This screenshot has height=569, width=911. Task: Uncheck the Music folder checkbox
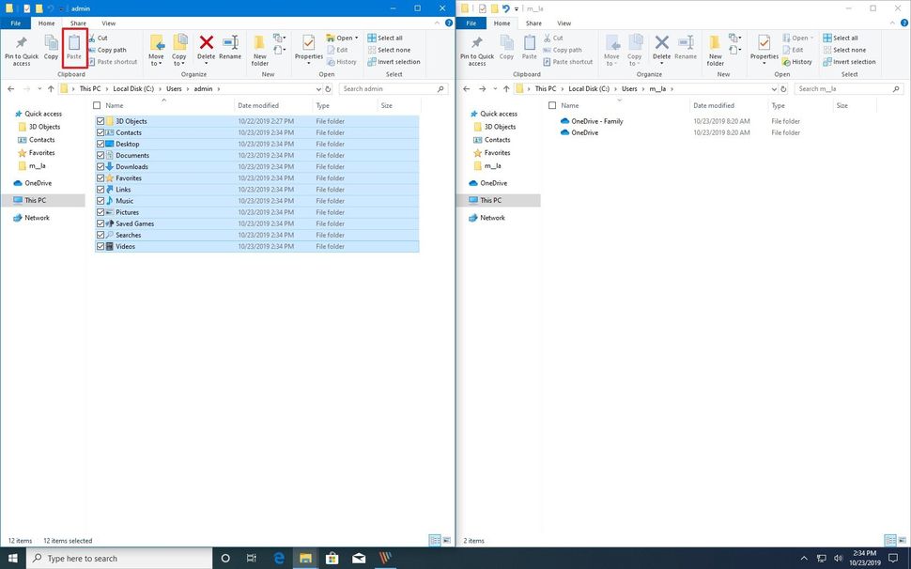[101, 201]
